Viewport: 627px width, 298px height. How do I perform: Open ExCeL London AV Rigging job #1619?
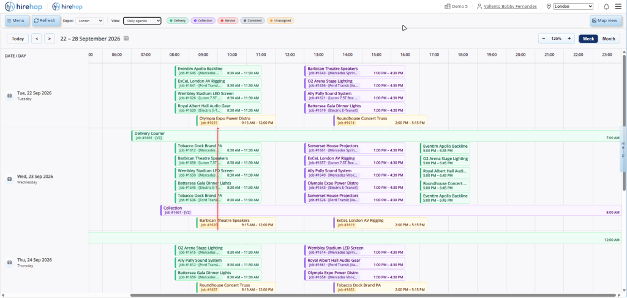pyautogui.click(x=380, y=223)
